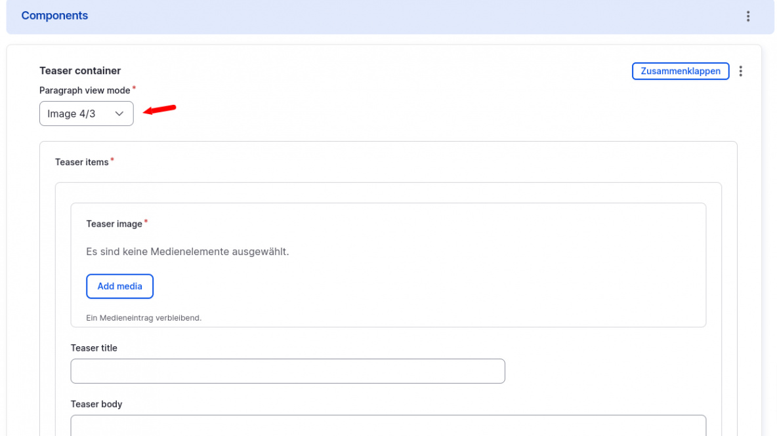Click the Teaser container heading text
Viewport: 777px width, 436px height.
(x=80, y=71)
